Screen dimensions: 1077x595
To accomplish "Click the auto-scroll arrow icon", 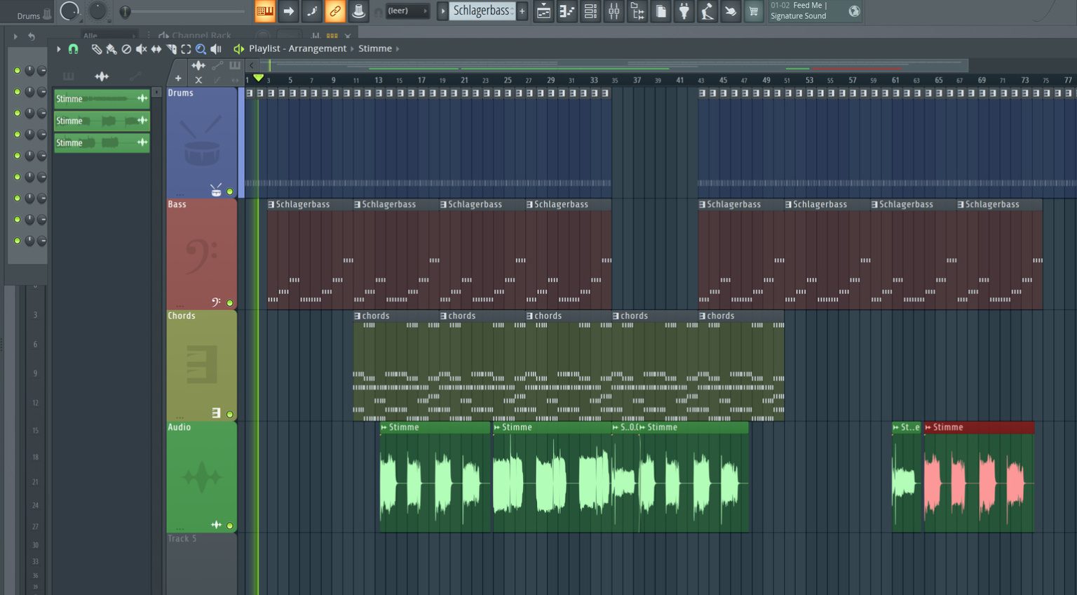I will click(x=288, y=11).
